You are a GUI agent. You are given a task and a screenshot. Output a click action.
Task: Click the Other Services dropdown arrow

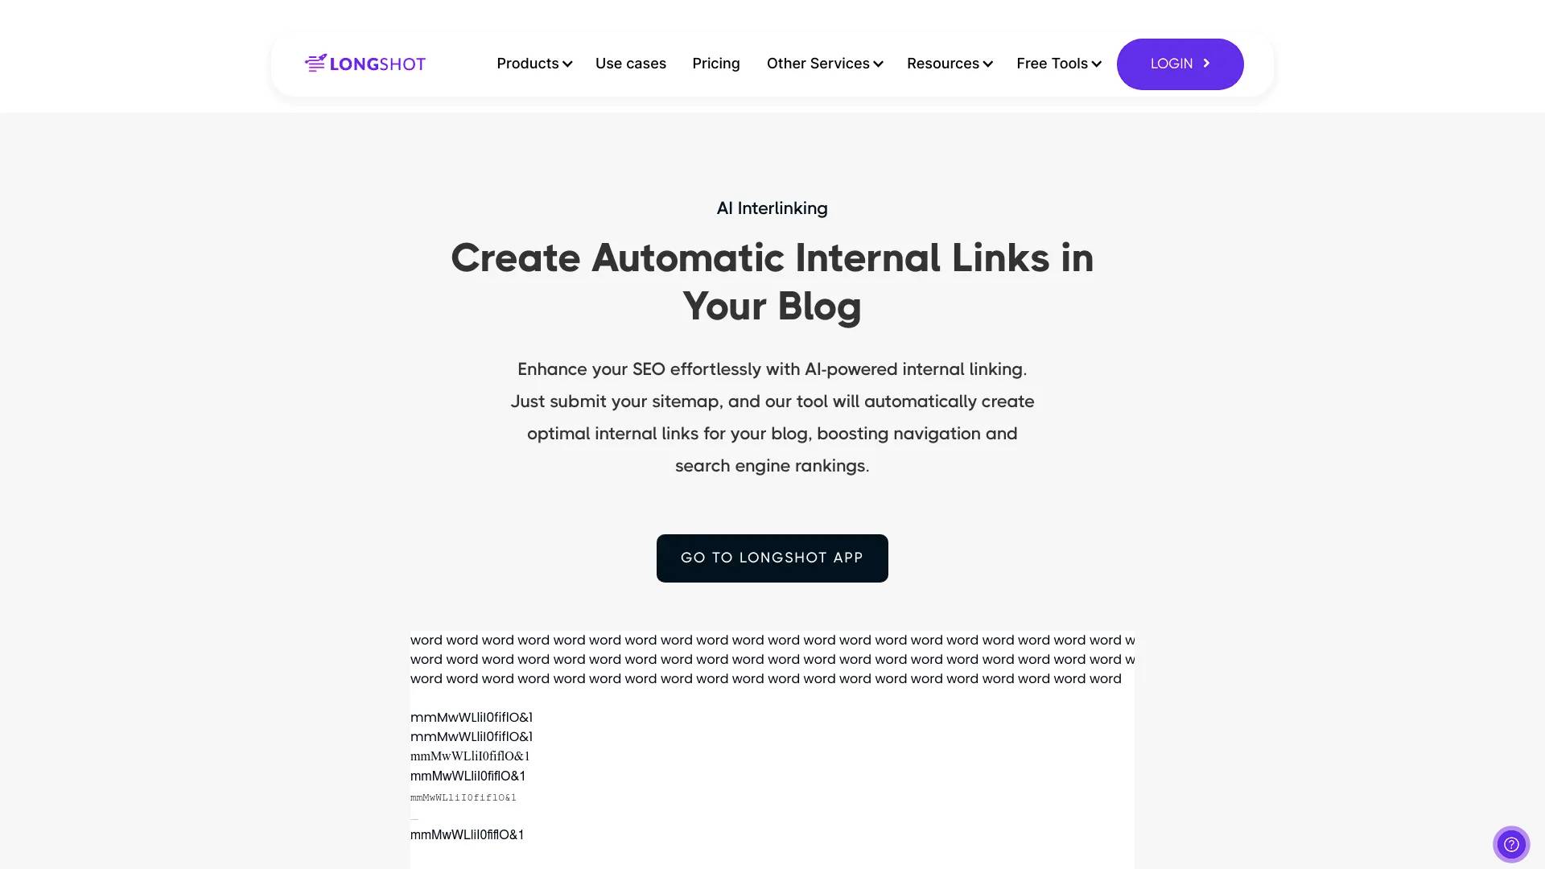[879, 64]
